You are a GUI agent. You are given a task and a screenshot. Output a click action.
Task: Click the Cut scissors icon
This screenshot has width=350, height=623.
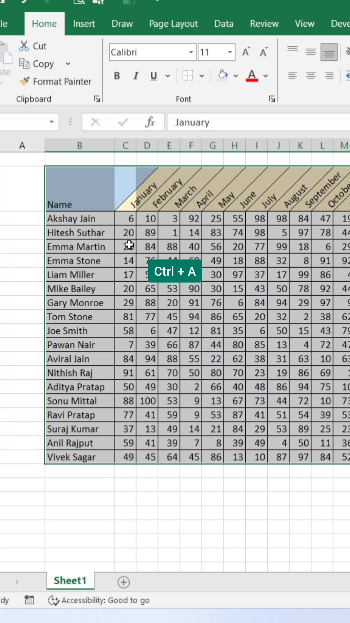point(24,46)
